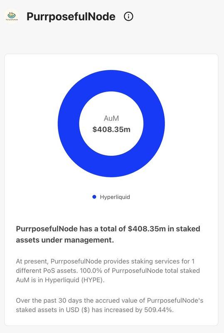
Task: Select the AuM label in chart center
Action: coord(111,118)
